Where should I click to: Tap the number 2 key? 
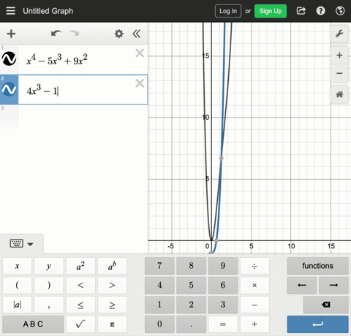point(192,305)
